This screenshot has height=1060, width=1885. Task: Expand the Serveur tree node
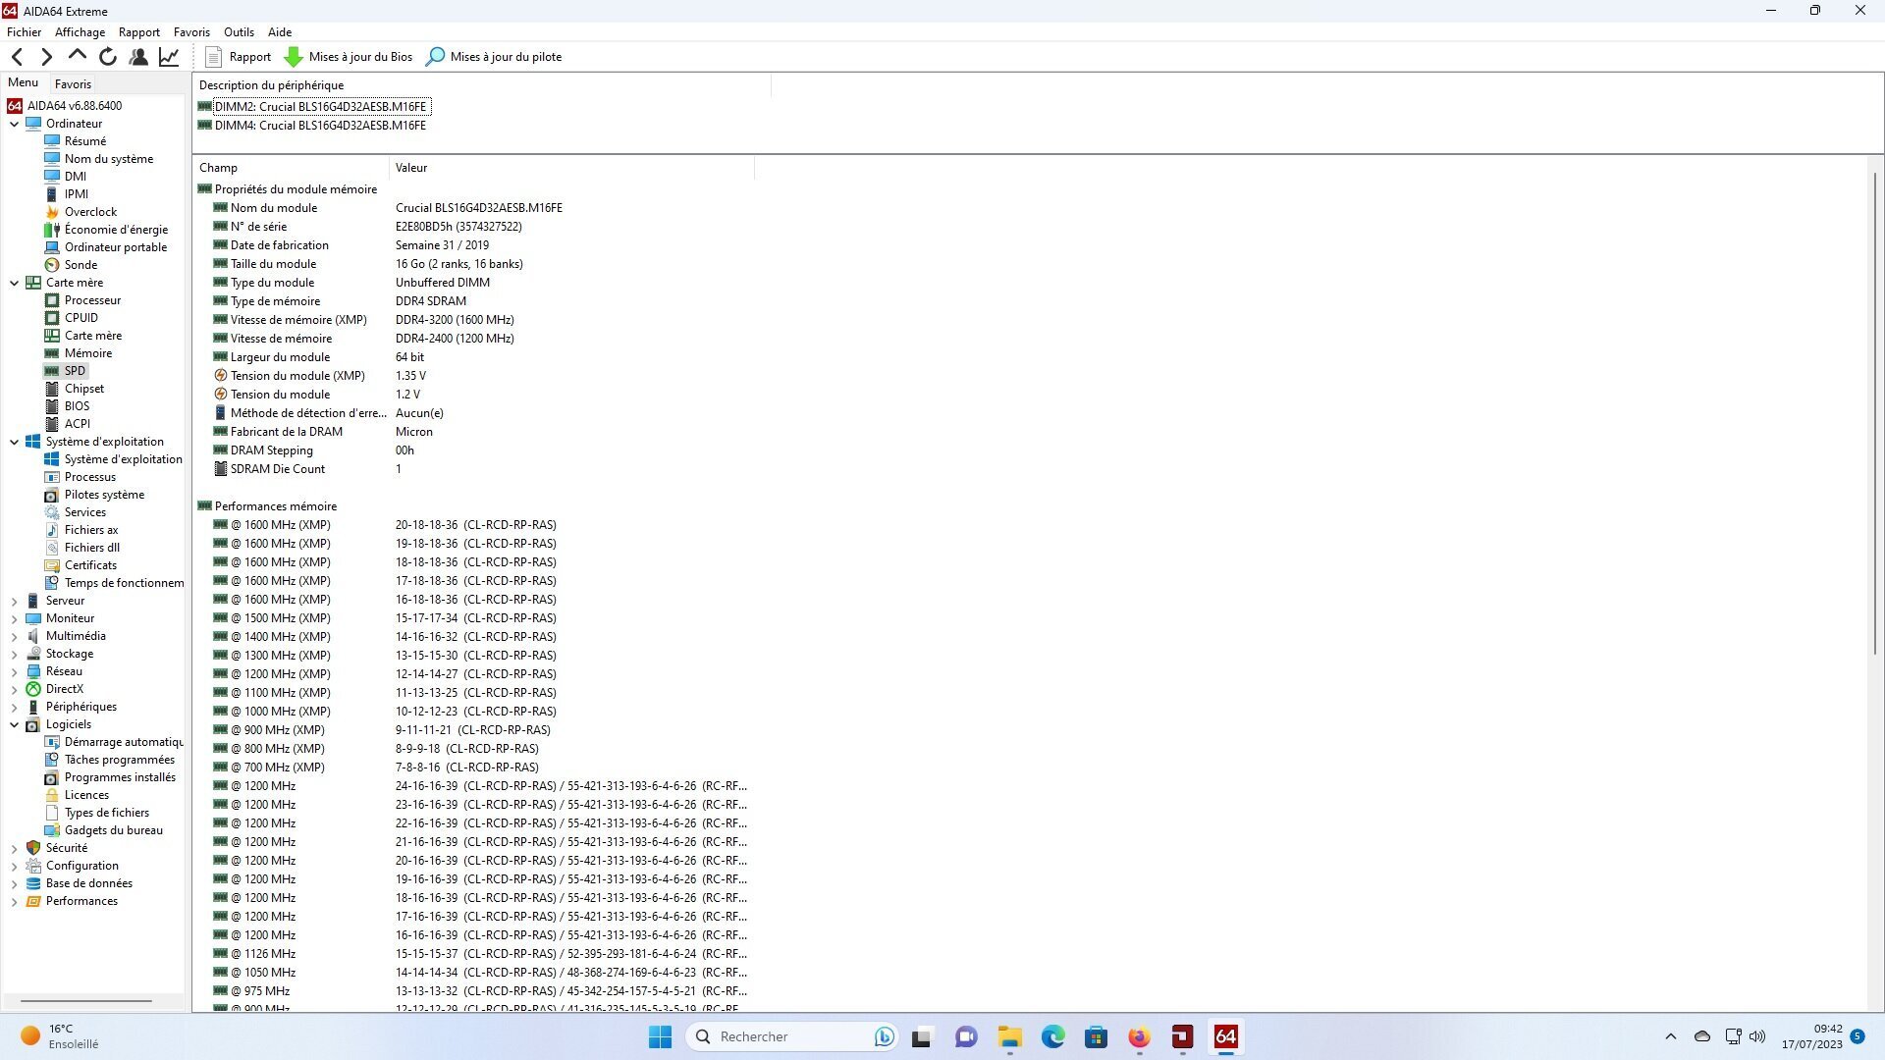click(x=15, y=601)
